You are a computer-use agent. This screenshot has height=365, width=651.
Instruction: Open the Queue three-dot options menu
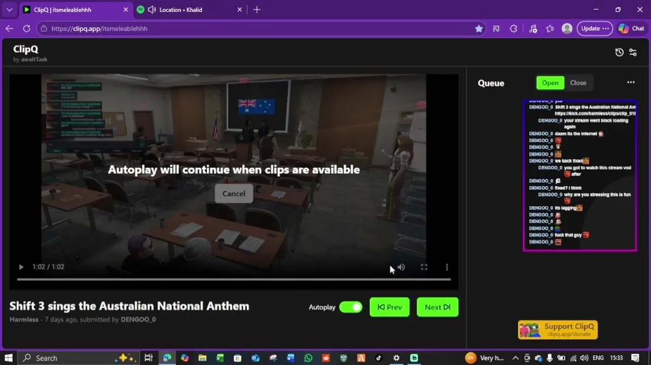631,83
